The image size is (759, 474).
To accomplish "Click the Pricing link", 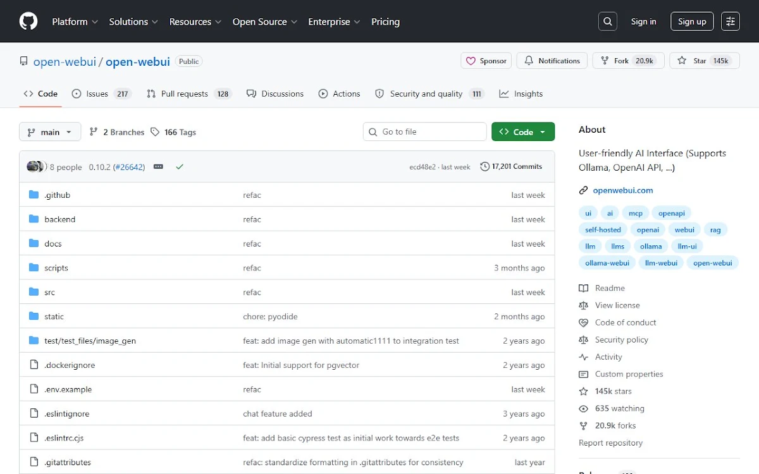I will click(385, 21).
